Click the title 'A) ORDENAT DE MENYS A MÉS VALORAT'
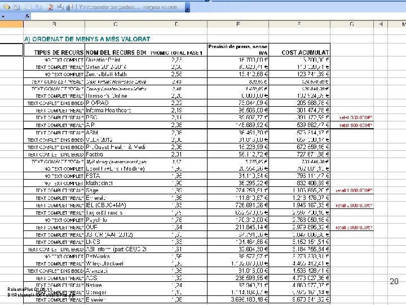This screenshot has height=305, width=406. coord(87,39)
